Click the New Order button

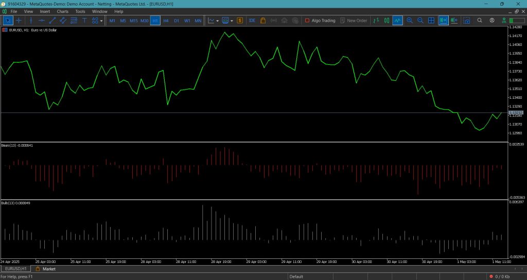[354, 21]
